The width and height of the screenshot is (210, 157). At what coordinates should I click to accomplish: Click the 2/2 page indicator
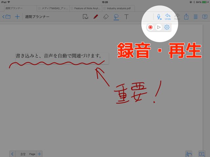23,154
